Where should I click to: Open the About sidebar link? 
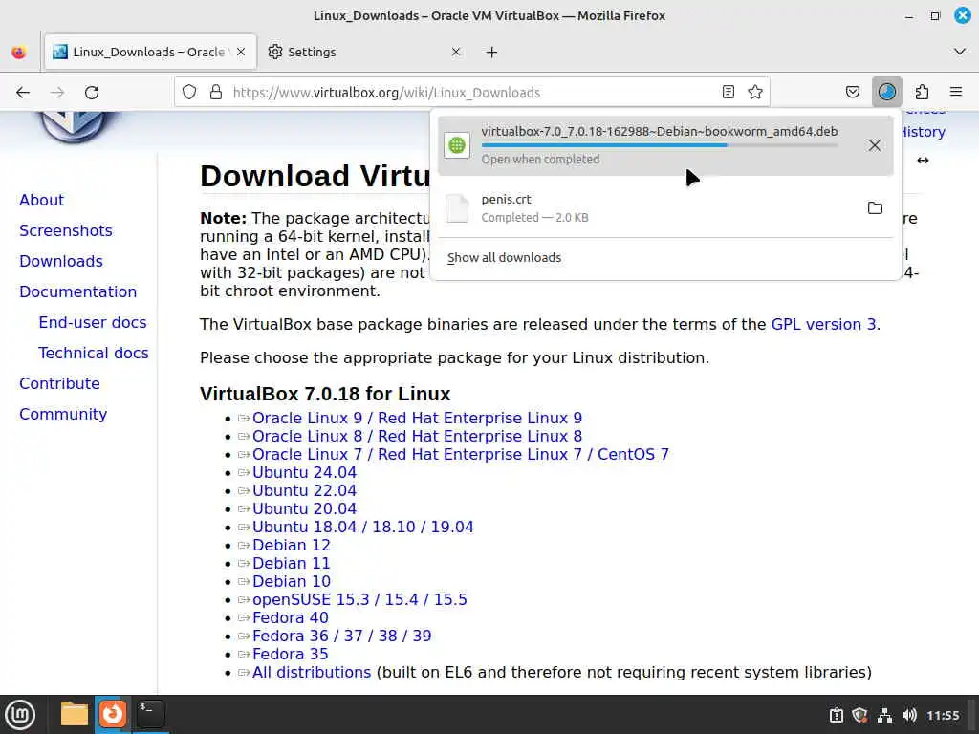pos(41,201)
